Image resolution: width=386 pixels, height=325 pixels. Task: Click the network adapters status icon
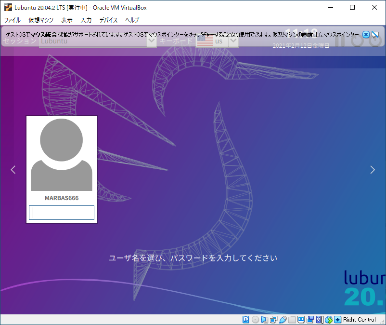[273, 320]
